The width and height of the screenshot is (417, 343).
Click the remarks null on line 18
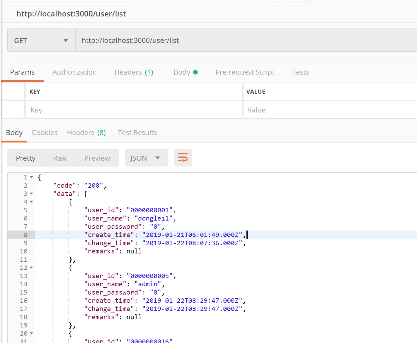coord(134,317)
